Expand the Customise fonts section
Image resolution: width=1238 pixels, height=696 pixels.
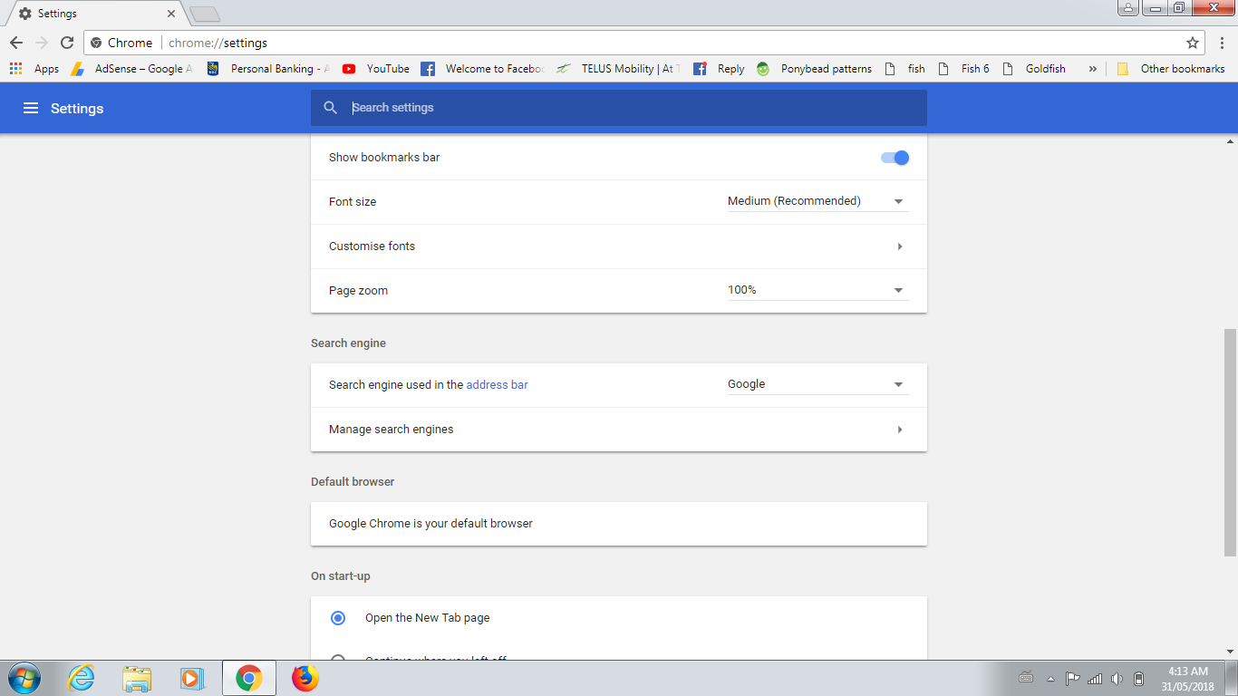coord(618,246)
